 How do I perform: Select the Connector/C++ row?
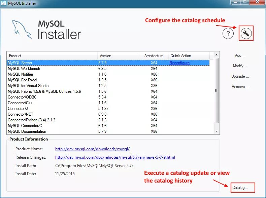108,103
